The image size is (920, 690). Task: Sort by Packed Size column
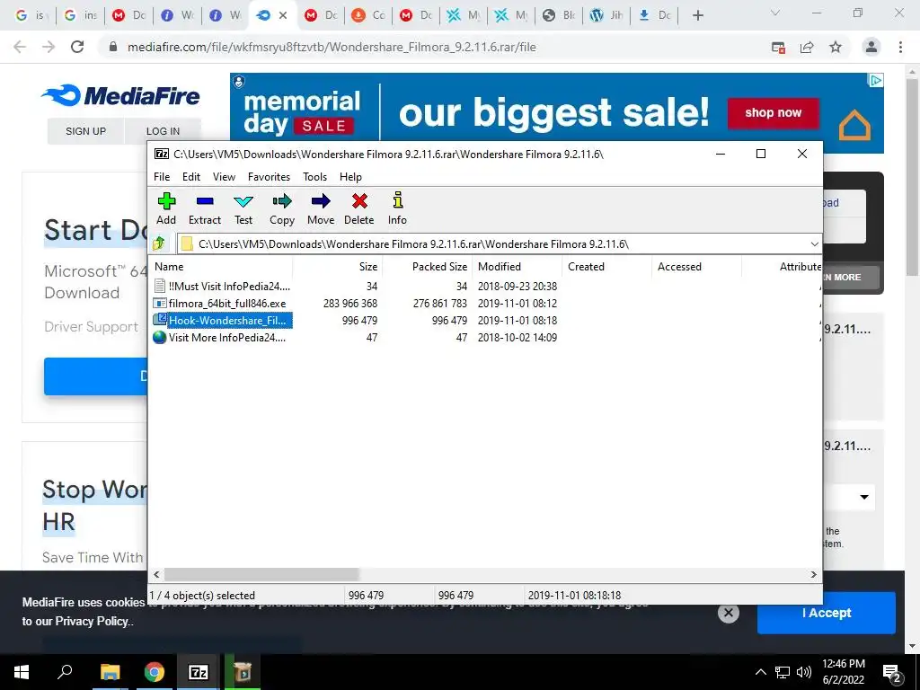[427, 266]
